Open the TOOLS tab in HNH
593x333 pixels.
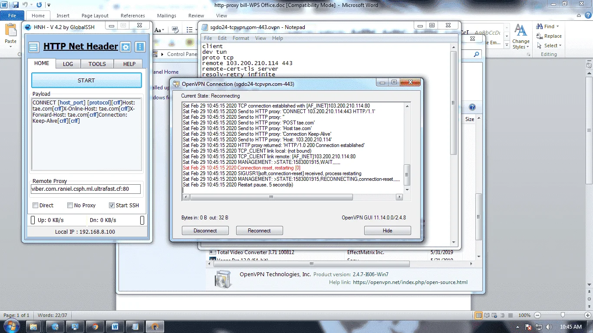[x=97, y=64]
